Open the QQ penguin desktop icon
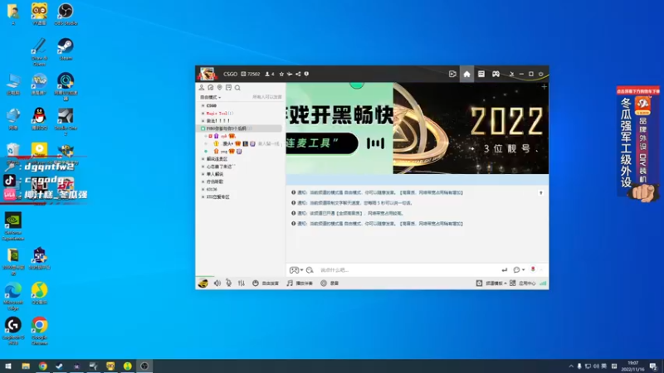Screen dimensions: 664x373 pyautogui.click(x=39, y=119)
